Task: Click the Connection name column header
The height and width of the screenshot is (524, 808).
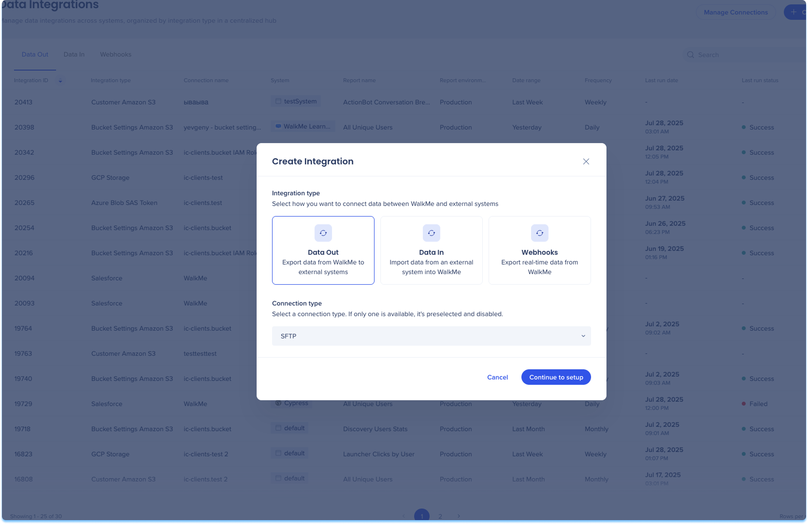Action: point(206,80)
